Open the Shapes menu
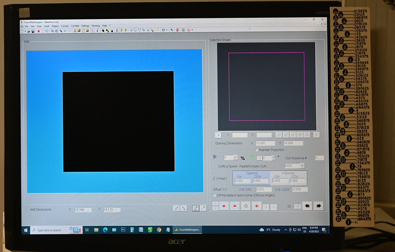The width and height of the screenshot is (395, 252). point(55,26)
